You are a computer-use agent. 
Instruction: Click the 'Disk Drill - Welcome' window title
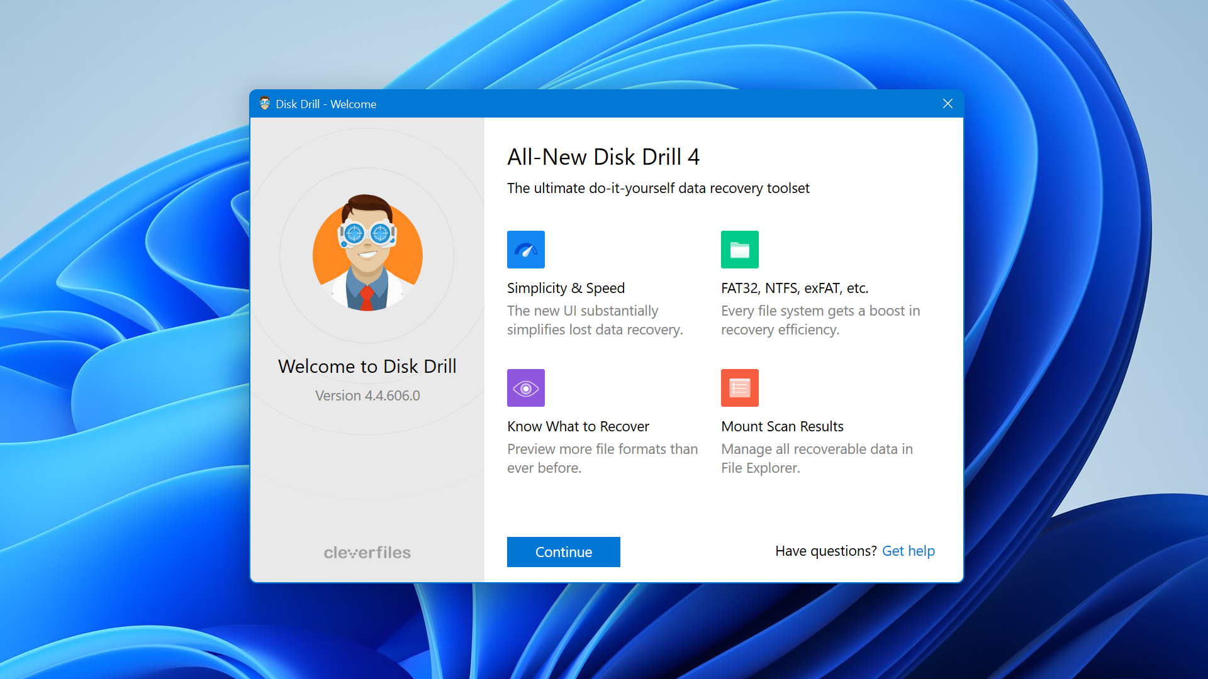[326, 104]
